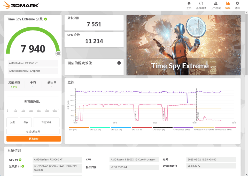Toggle the purple CPU 时钟频率 (MHz) legend swatch
Viewport: 248px width, 176px height.
[183, 127]
